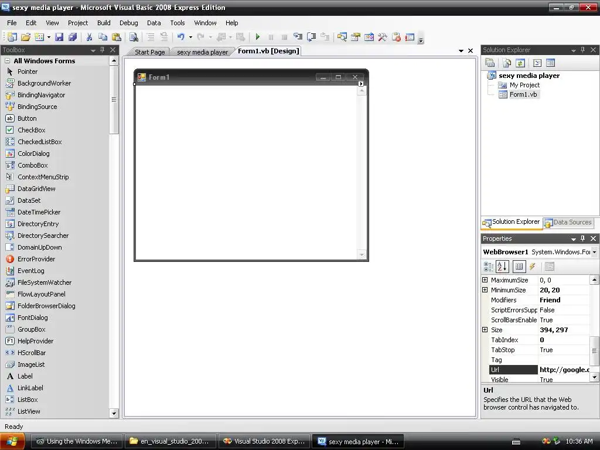Open the Object Browser toolbar icon
This screenshot has width=600, height=450.
(x=369, y=37)
